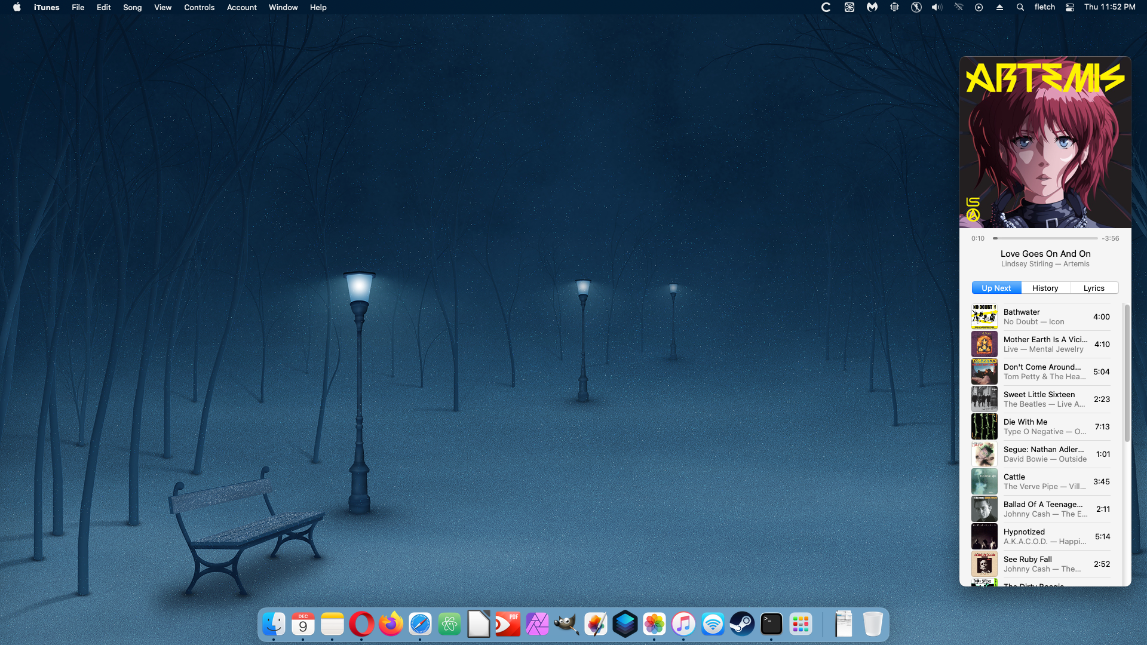Open Finder from the Dock
This screenshot has height=645, width=1147.
(x=274, y=625)
